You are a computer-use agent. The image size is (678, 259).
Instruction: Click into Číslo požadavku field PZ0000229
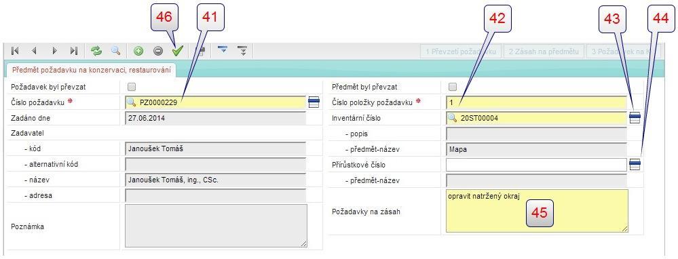tap(215, 102)
